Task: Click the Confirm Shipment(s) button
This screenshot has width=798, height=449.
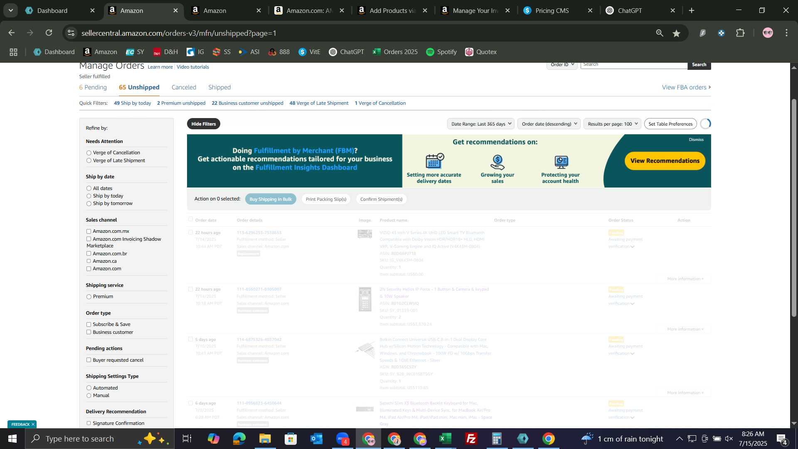Action: click(381, 199)
